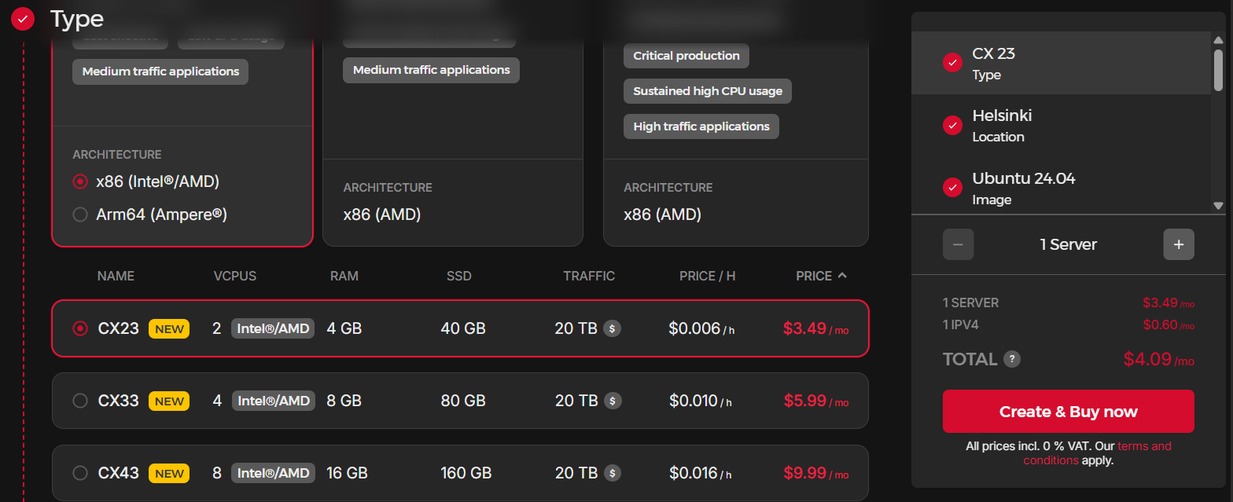Click the check icon next to Ubuntu 24.04
1233x502 pixels.
(952, 188)
